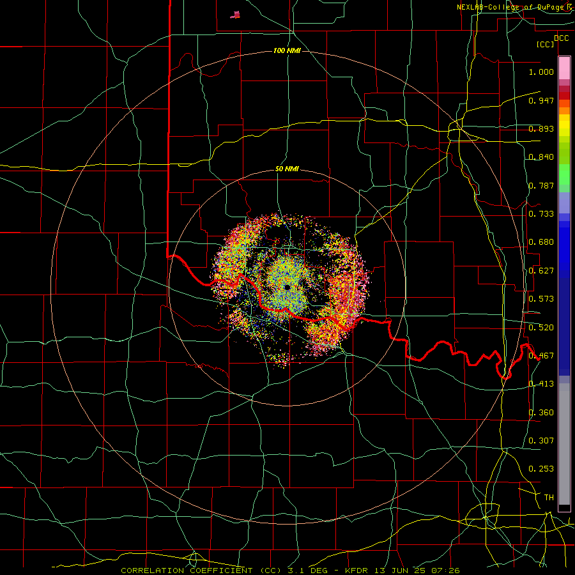Pick the lavender segment near 0.733
The image size is (575, 575).
coord(564,203)
